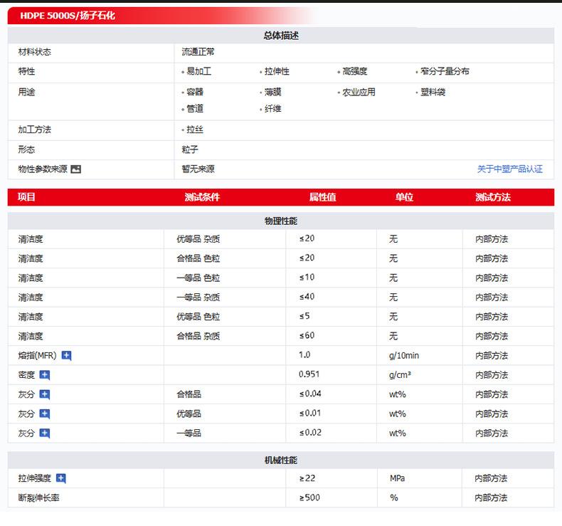Click the 测试方法 column header
Screen dimensions: 562x526
pos(493,197)
